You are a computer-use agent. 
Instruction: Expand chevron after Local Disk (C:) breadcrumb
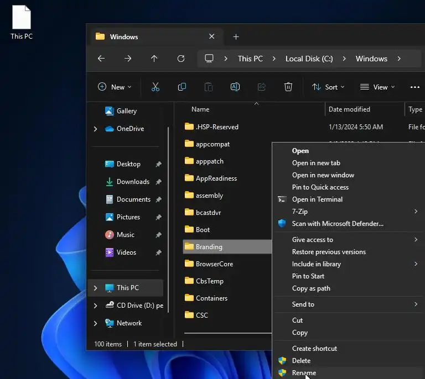click(344, 59)
